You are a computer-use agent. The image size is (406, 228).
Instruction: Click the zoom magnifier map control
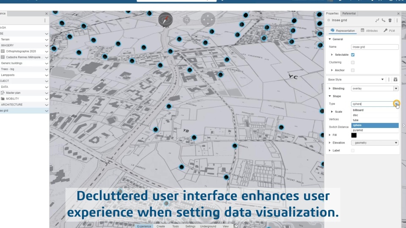tap(187, 20)
